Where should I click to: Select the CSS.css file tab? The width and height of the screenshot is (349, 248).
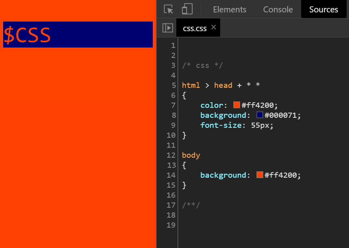click(x=194, y=28)
